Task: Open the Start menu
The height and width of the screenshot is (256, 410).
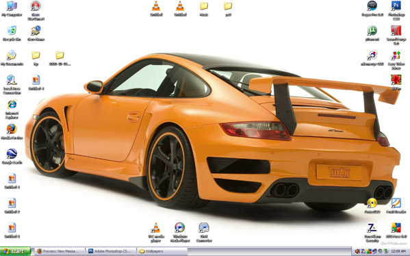Action: pyautogui.click(x=15, y=251)
